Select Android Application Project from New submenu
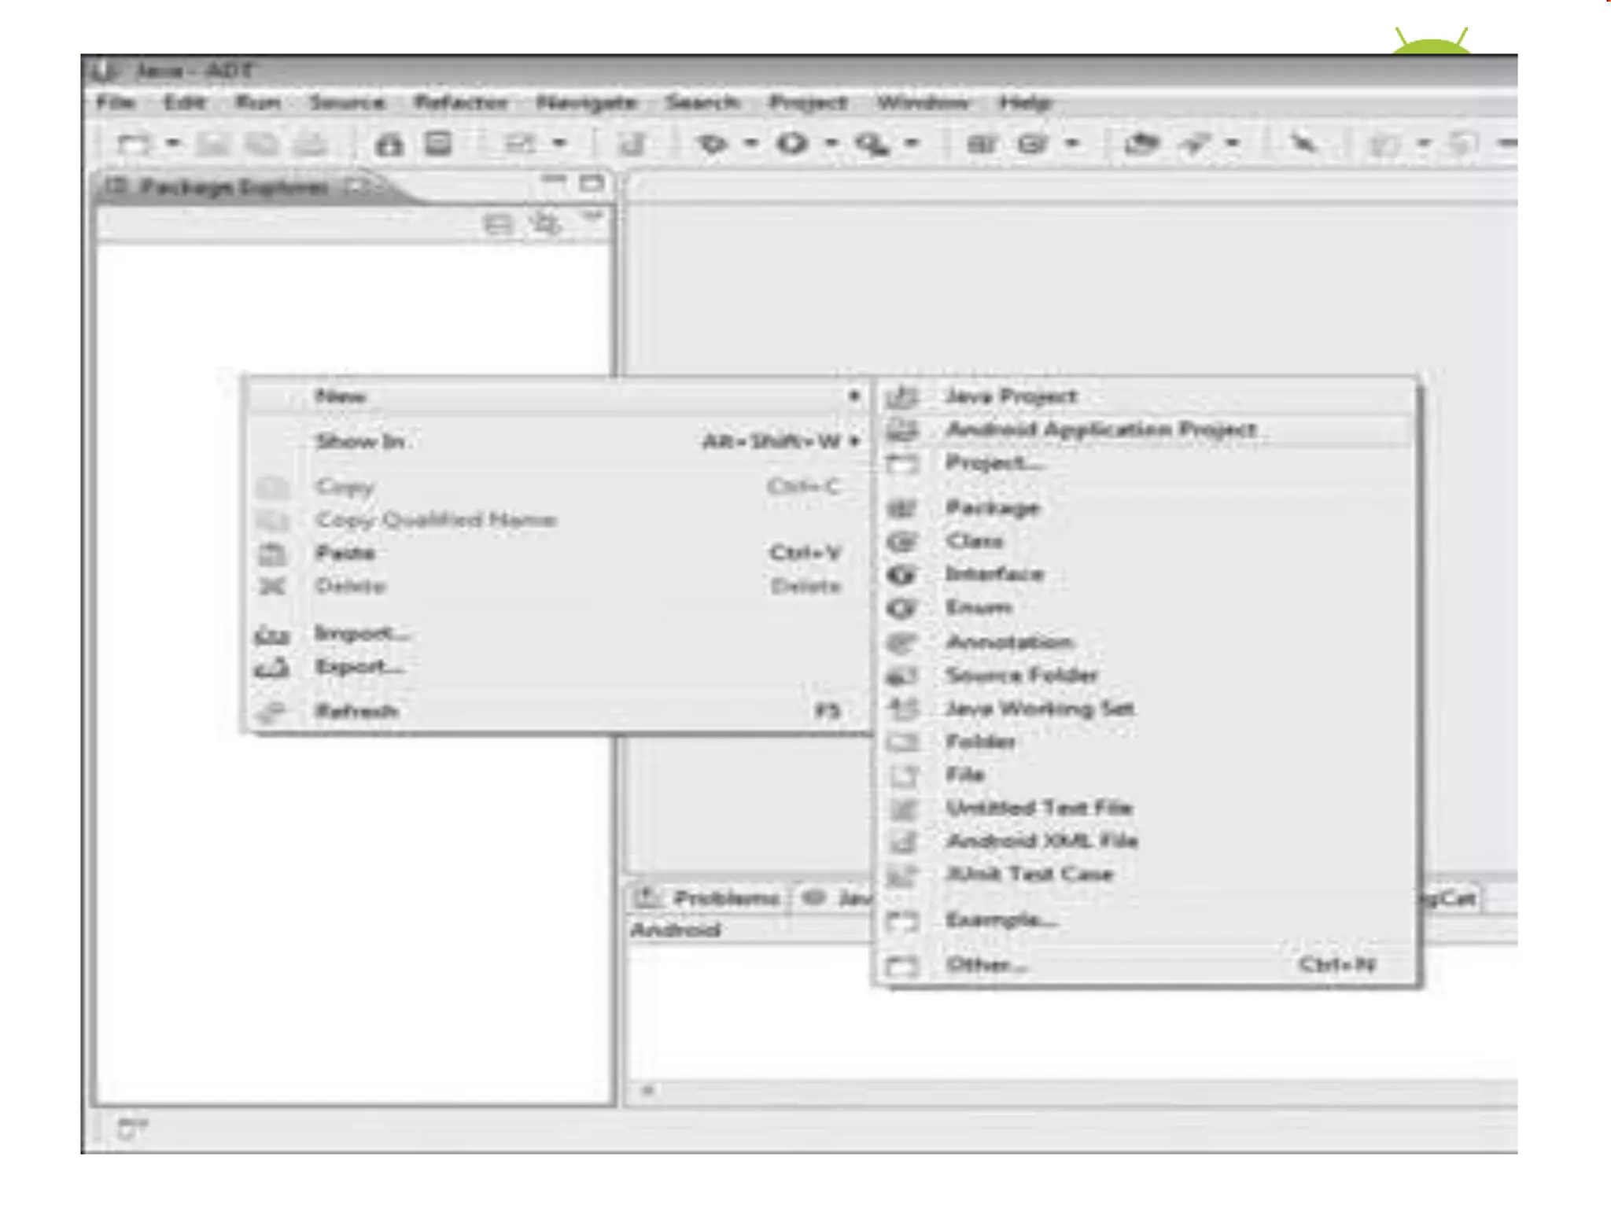Viewport: 1611px width, 1208px height. click(x=1100, y=429)
